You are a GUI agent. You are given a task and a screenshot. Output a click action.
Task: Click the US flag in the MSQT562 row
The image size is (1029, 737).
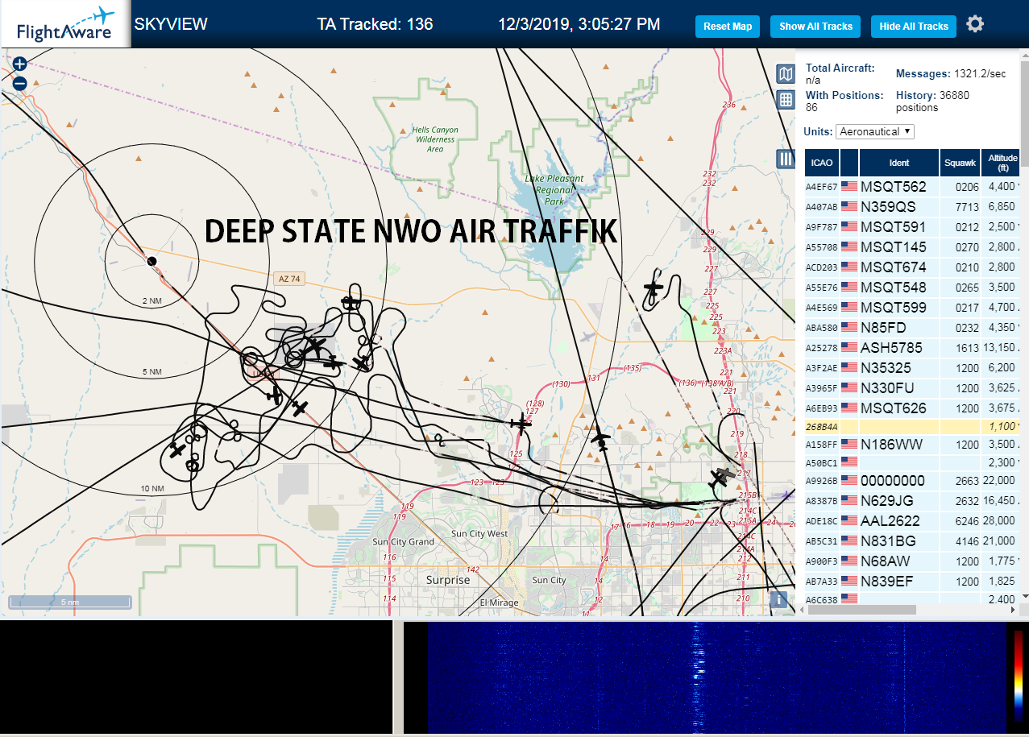coord(849,187)
